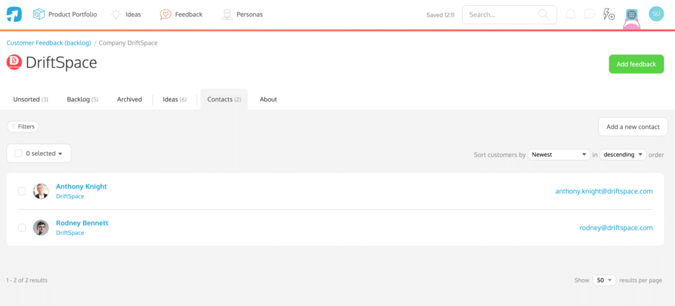Open the notifications bell

coord(570,14)
